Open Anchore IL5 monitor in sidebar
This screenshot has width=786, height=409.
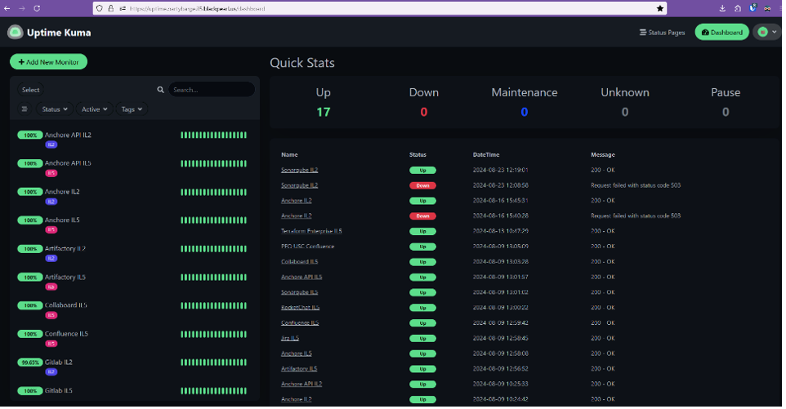(x=62, y=220)
